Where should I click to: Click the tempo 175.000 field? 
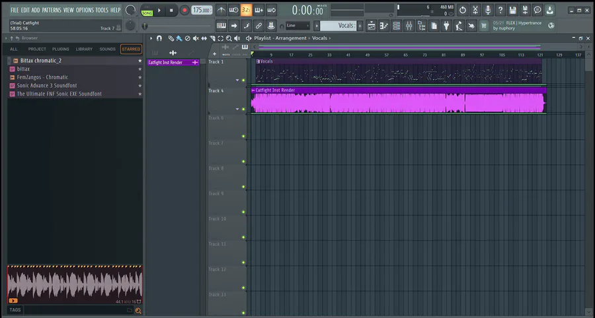tap(202, 10)
